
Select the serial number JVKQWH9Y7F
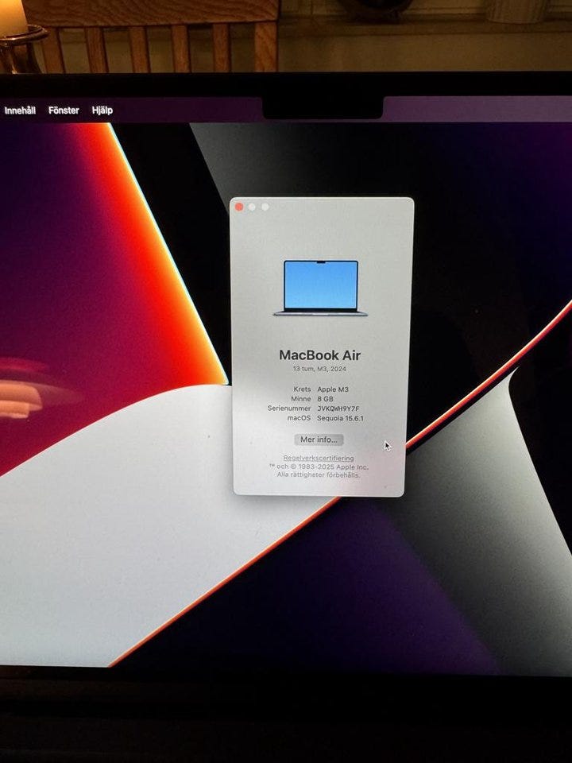338,409
